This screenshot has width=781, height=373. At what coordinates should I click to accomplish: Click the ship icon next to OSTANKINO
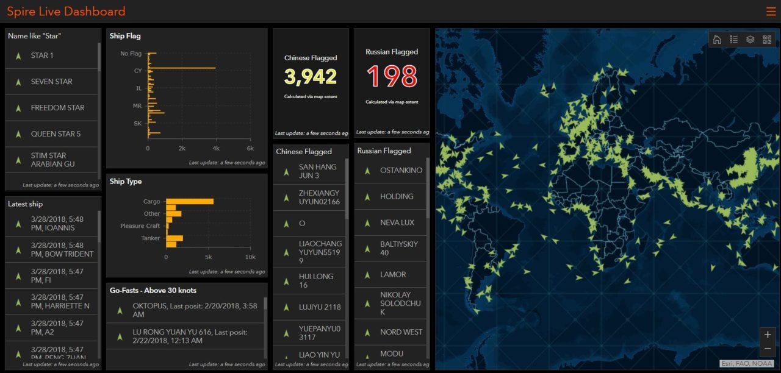tap(366, 171)
